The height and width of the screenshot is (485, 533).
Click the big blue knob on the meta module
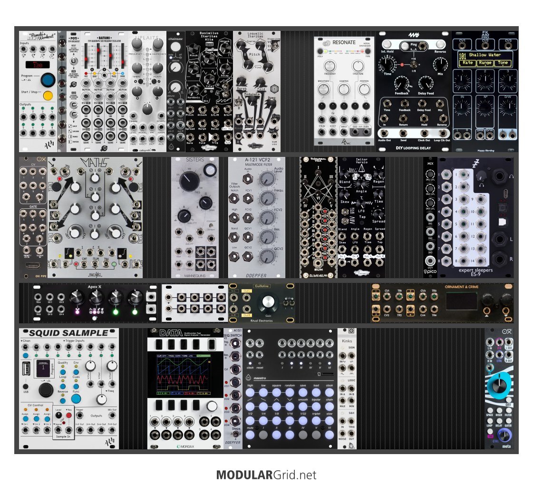tap(500, 384)
